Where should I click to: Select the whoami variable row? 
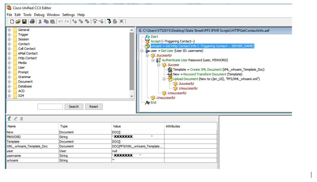[x=112, y=160]
